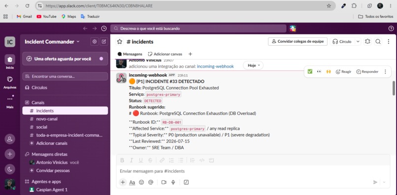Image resolution: width=397 pixels, height=195 pixels.
Task: Click Reagir to add reaction
Action: [343, 72]
